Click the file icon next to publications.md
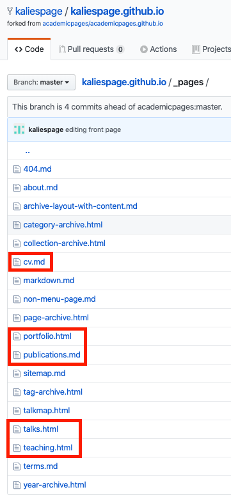Image resolution: width=231 pixels, height=501 pixels. [17, 355]
